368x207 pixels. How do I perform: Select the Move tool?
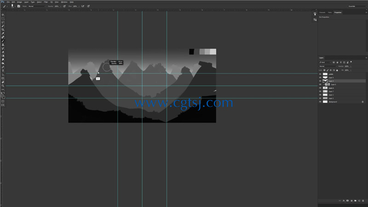(x=3, y=15)
